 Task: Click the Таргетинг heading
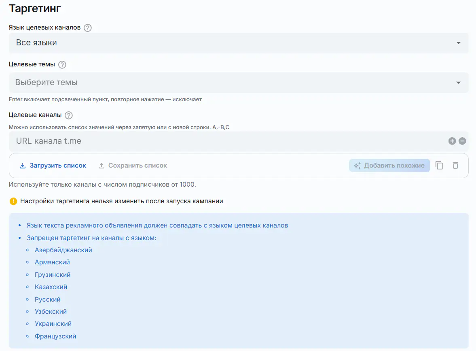tap(35, 9)
